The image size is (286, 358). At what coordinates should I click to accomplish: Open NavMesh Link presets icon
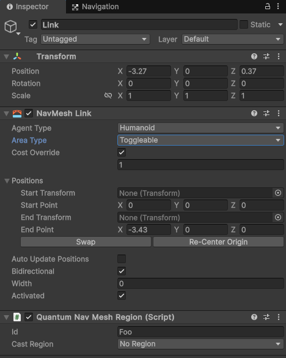(x=266, y=113)
